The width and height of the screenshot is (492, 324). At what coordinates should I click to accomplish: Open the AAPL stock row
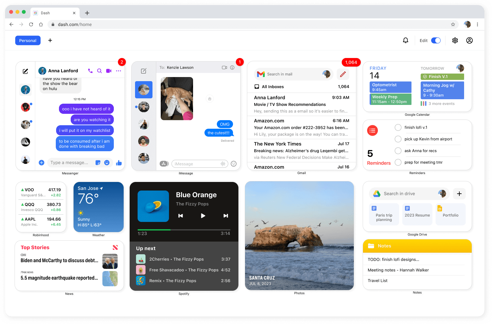point(41,222)
